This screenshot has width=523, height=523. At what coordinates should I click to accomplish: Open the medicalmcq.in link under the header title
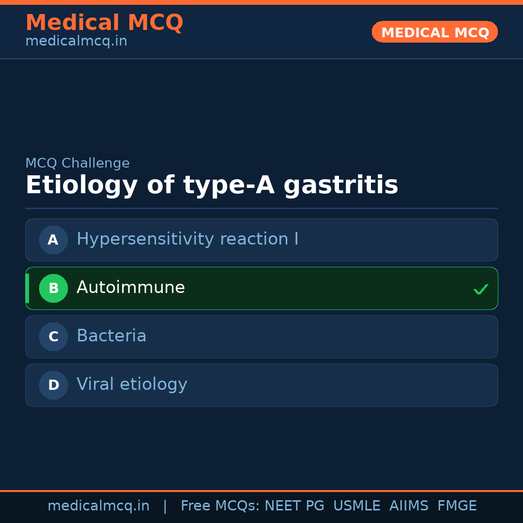pos(76,41)
